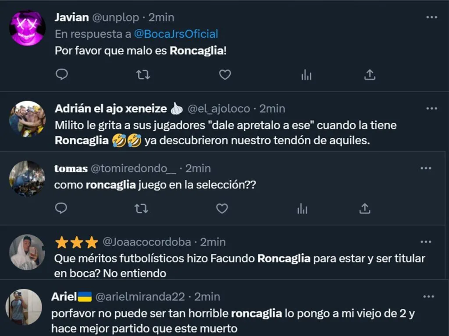Share Javian's tweet
This screenshot has width=449, height=336.
tap(370, 75)
